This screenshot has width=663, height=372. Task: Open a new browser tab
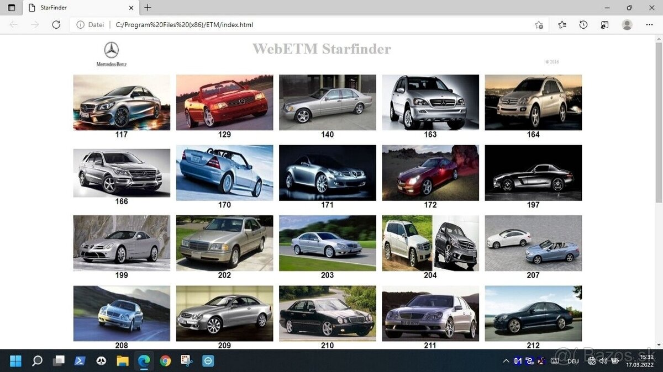coord(147,8)
